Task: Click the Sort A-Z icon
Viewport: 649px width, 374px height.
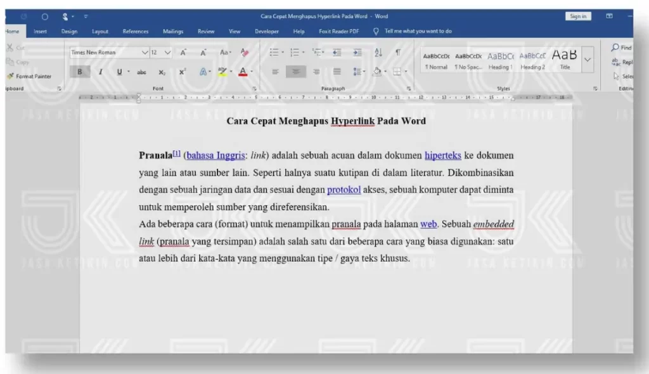Action: 378,52
